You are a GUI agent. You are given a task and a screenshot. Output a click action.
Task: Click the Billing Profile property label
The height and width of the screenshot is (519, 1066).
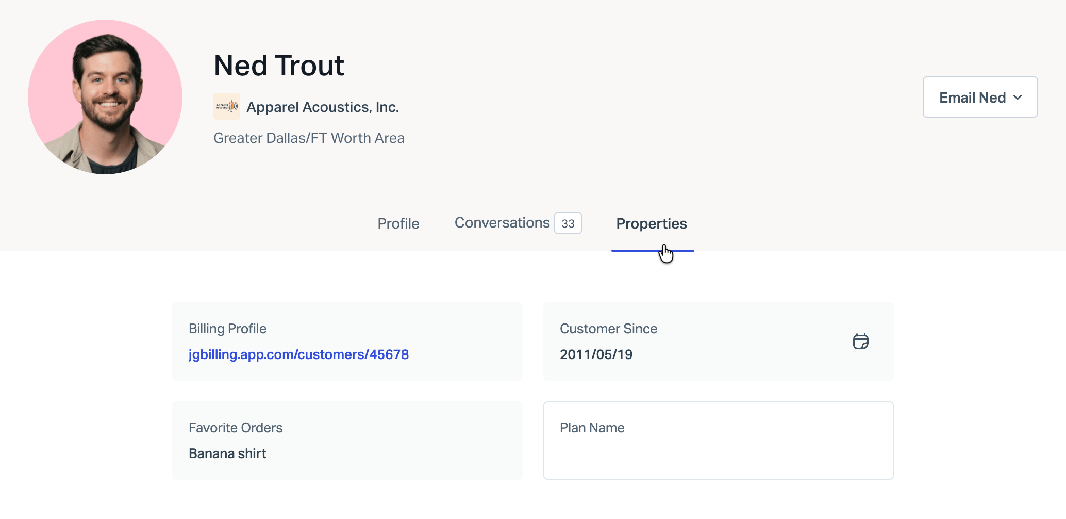[x=227, y=329]
